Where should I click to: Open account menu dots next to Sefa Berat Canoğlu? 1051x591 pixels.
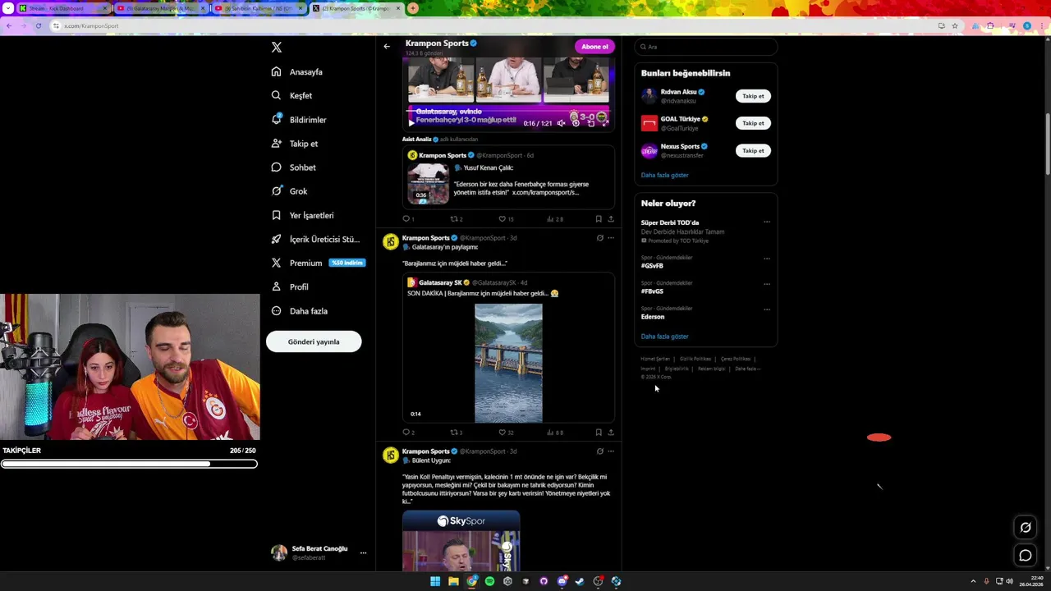pyautogui.click(x=363, y=553)
